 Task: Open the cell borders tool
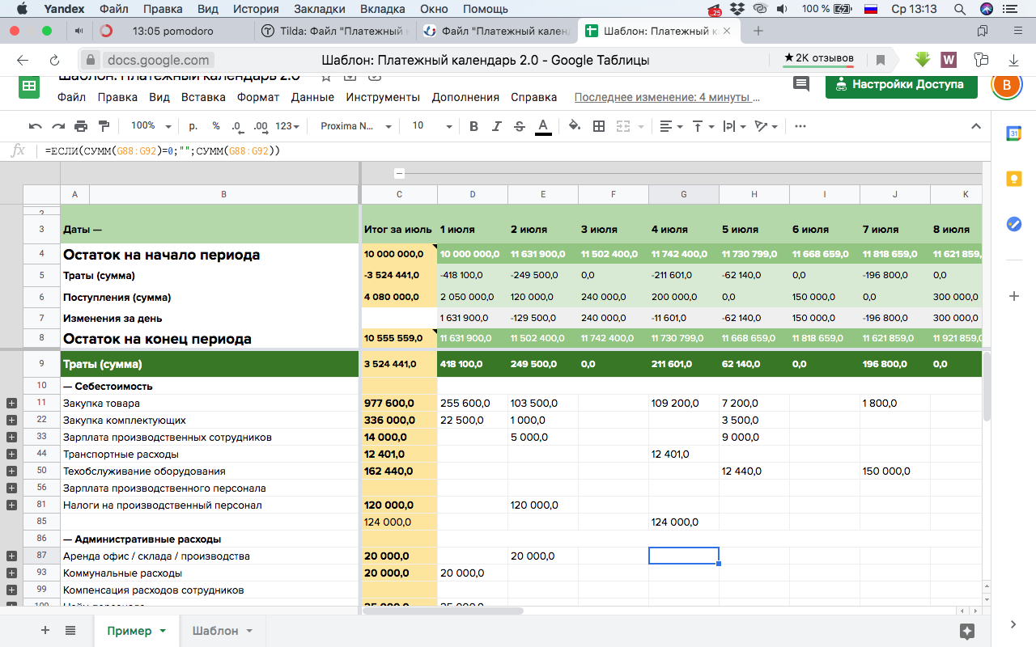(599, 126)
